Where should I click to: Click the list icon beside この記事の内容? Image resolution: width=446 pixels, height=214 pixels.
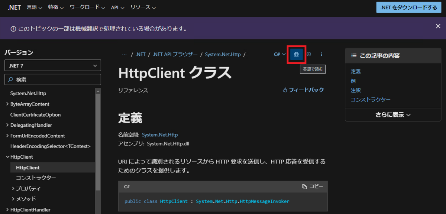(354, 56)
